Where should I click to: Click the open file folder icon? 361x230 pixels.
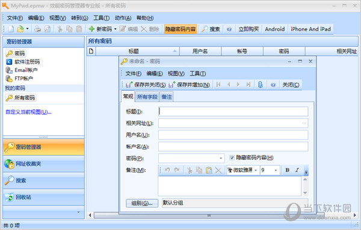(x=20, y=29)
